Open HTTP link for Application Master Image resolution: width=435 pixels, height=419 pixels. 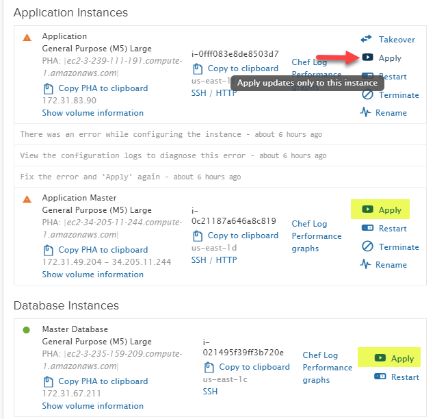coord(226,260)
